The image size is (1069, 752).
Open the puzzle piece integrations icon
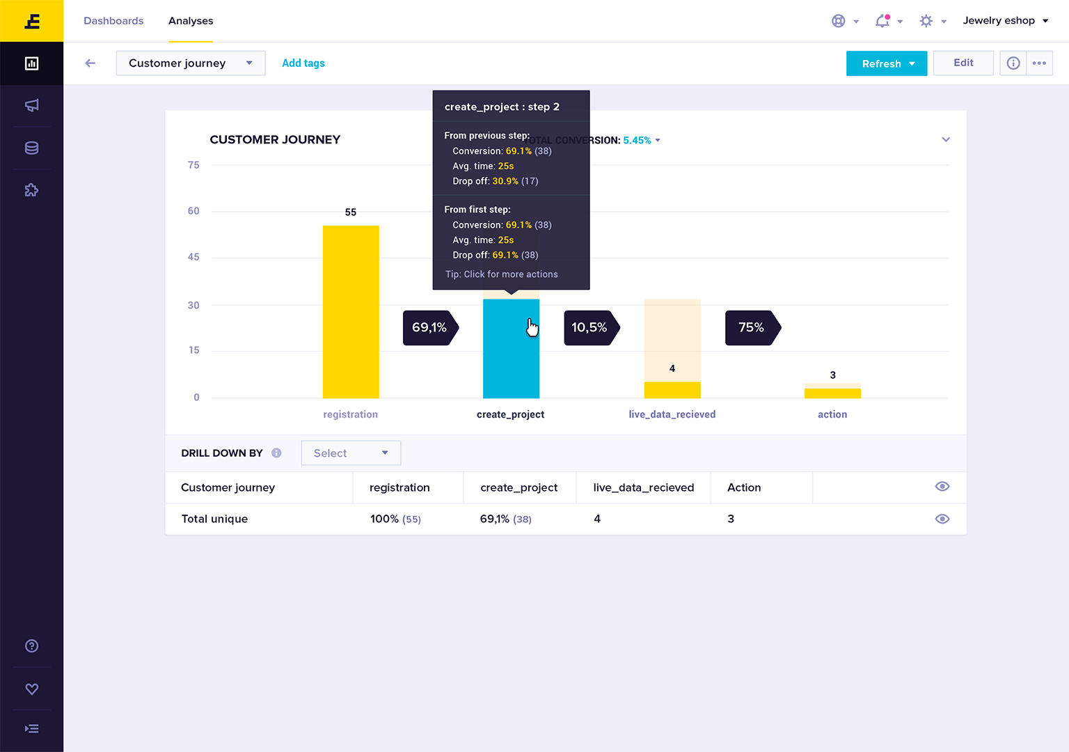tap(31, 190)
